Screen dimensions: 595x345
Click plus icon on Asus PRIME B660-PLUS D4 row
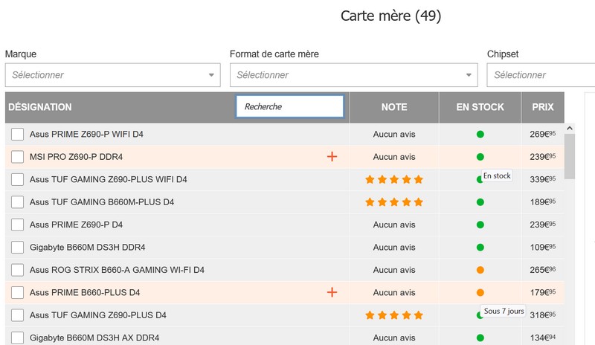pyautogui.click(x=332, y=292)
